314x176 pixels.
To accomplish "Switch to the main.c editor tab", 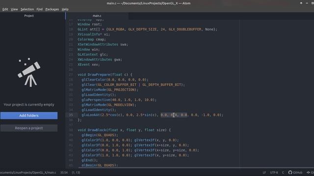I will coord(97,16).
